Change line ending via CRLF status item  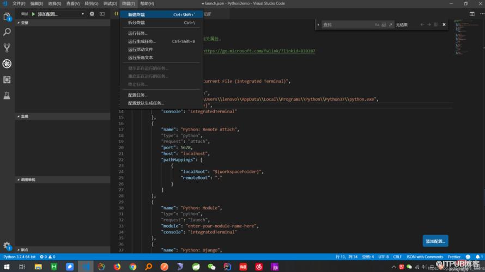397,257
